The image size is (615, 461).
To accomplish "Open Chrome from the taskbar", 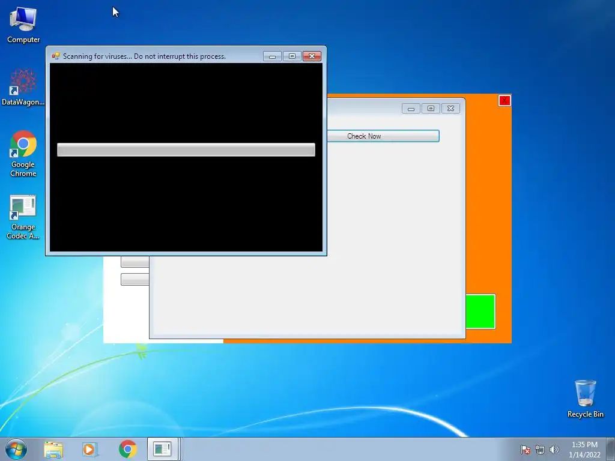I will pyautogui.click(x=127, y=449).
